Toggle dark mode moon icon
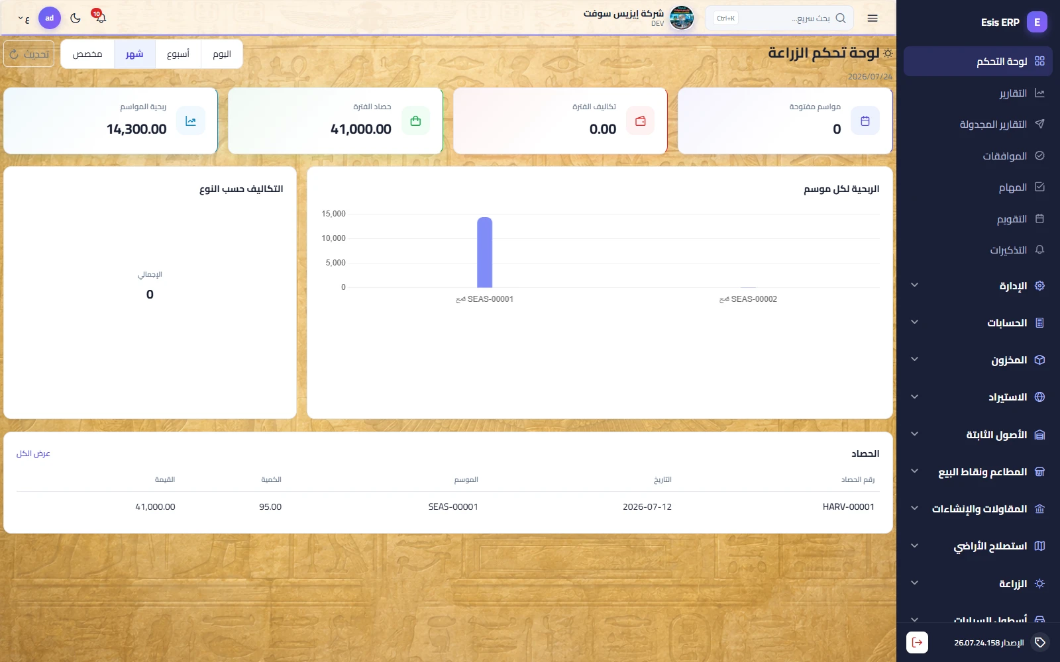Screen dimensions: 1060x662 [76, 18]
